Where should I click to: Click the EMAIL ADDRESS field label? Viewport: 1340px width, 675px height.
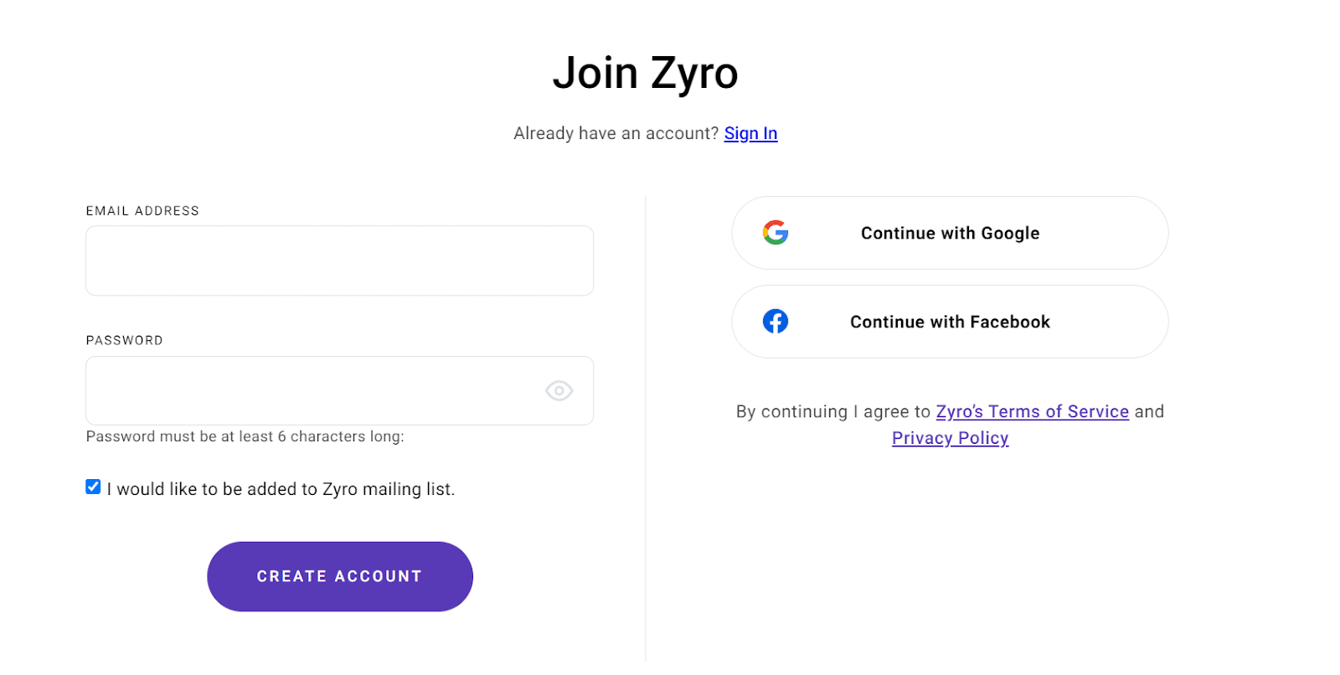click(142, 211)
